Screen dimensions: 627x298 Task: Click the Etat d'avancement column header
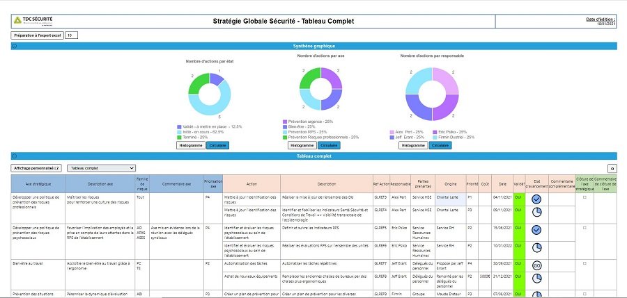point(536,184)
